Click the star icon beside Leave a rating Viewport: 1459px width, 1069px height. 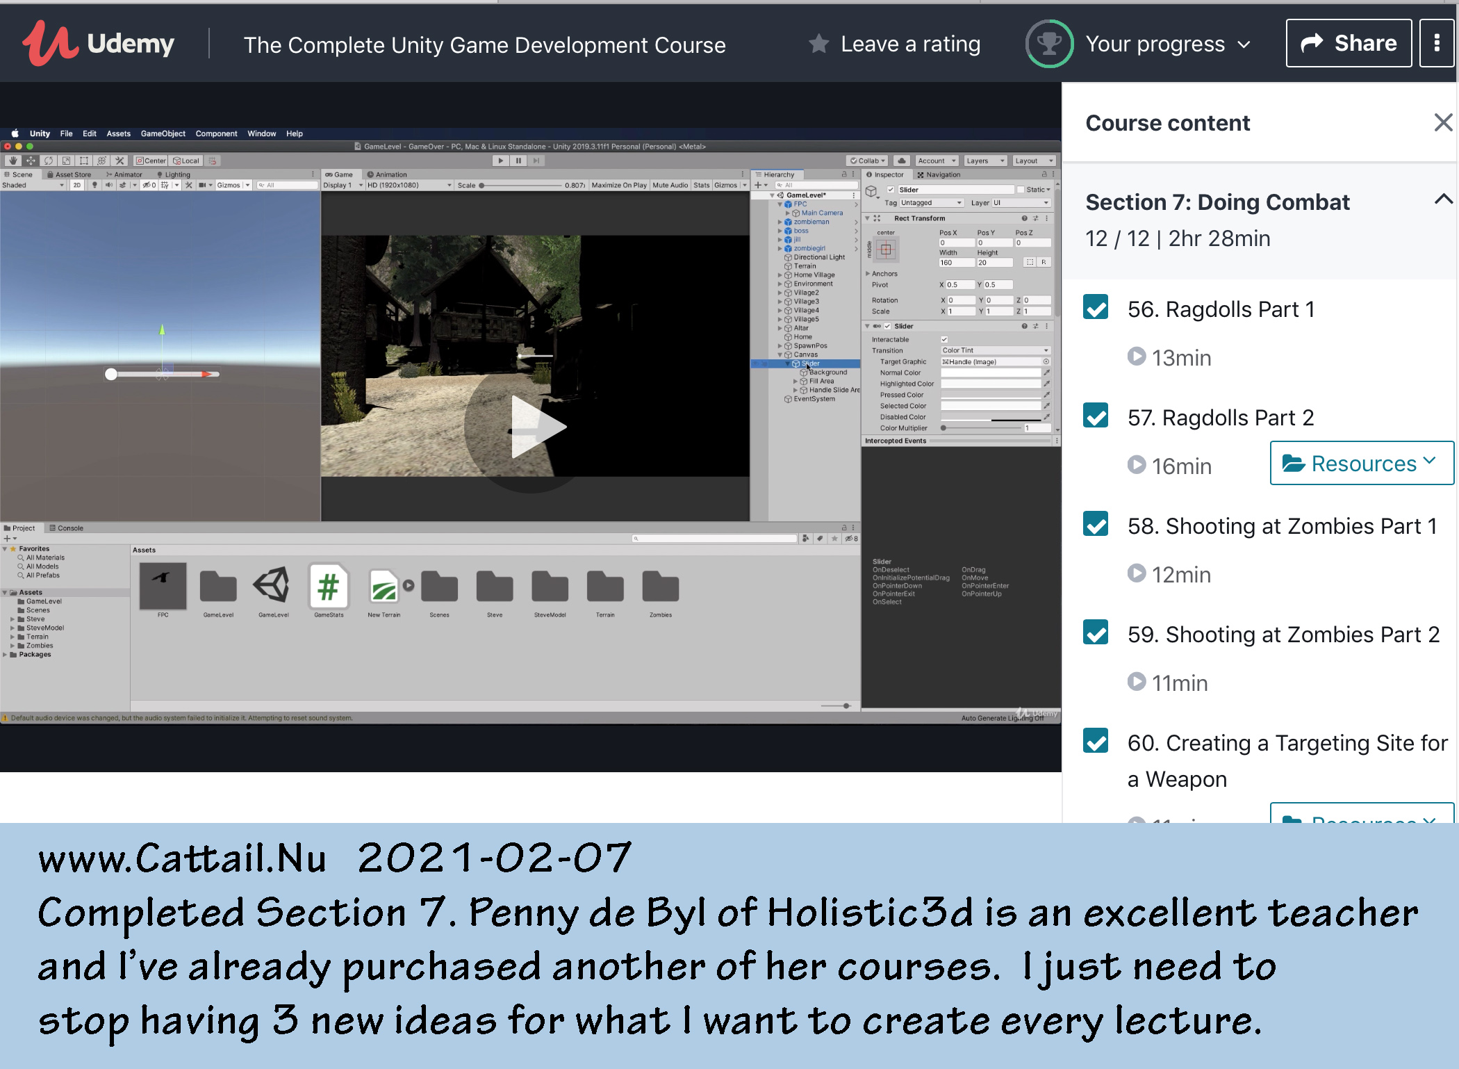[819, 44]
